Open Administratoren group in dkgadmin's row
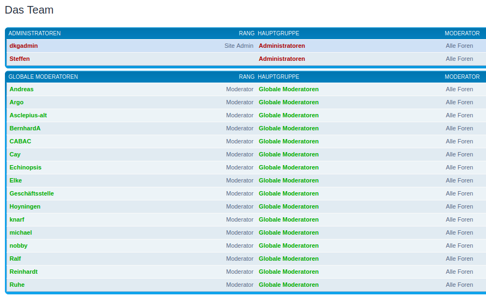 point(282,46)
